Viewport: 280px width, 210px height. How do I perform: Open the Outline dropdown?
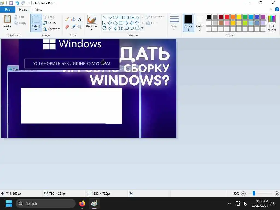[x=155, y=17]
